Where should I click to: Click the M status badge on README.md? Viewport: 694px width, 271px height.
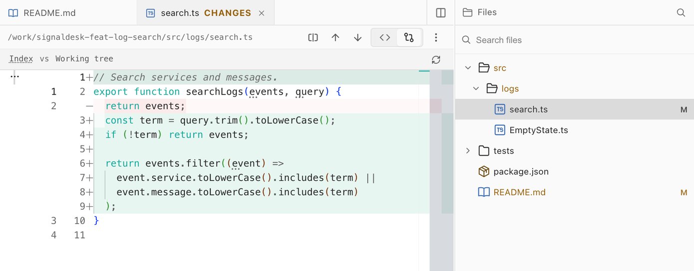click(684, 192)
